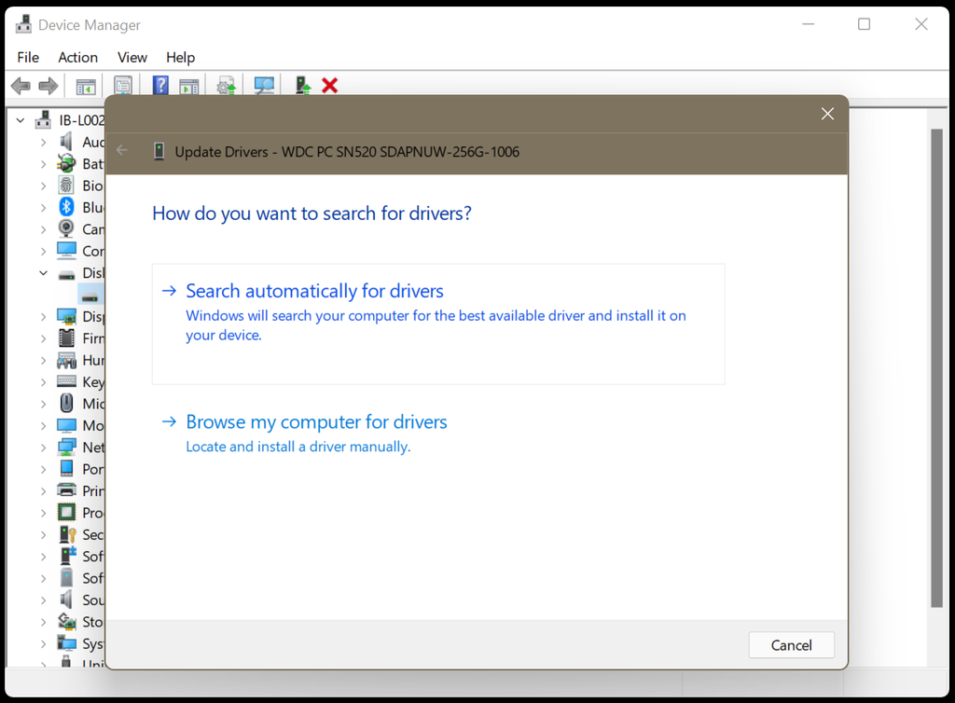This screenshot has width=955, height=703.
Task: Select the Keyboards category icon
Action: point(66,381)
